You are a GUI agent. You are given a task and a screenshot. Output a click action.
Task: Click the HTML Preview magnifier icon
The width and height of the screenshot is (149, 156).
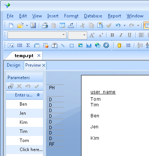click(62, 25)
